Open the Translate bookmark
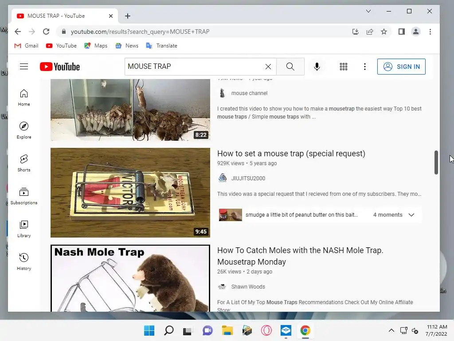 (x=161, y=46)
